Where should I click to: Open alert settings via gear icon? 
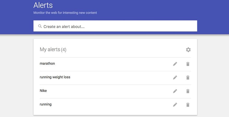(x=188, y=50)
